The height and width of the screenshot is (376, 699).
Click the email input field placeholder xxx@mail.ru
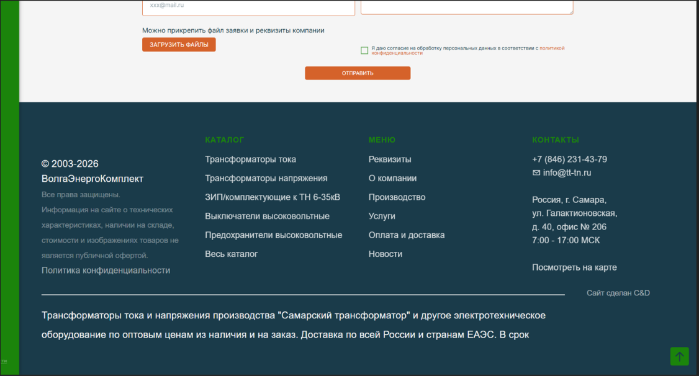(248, 7)
